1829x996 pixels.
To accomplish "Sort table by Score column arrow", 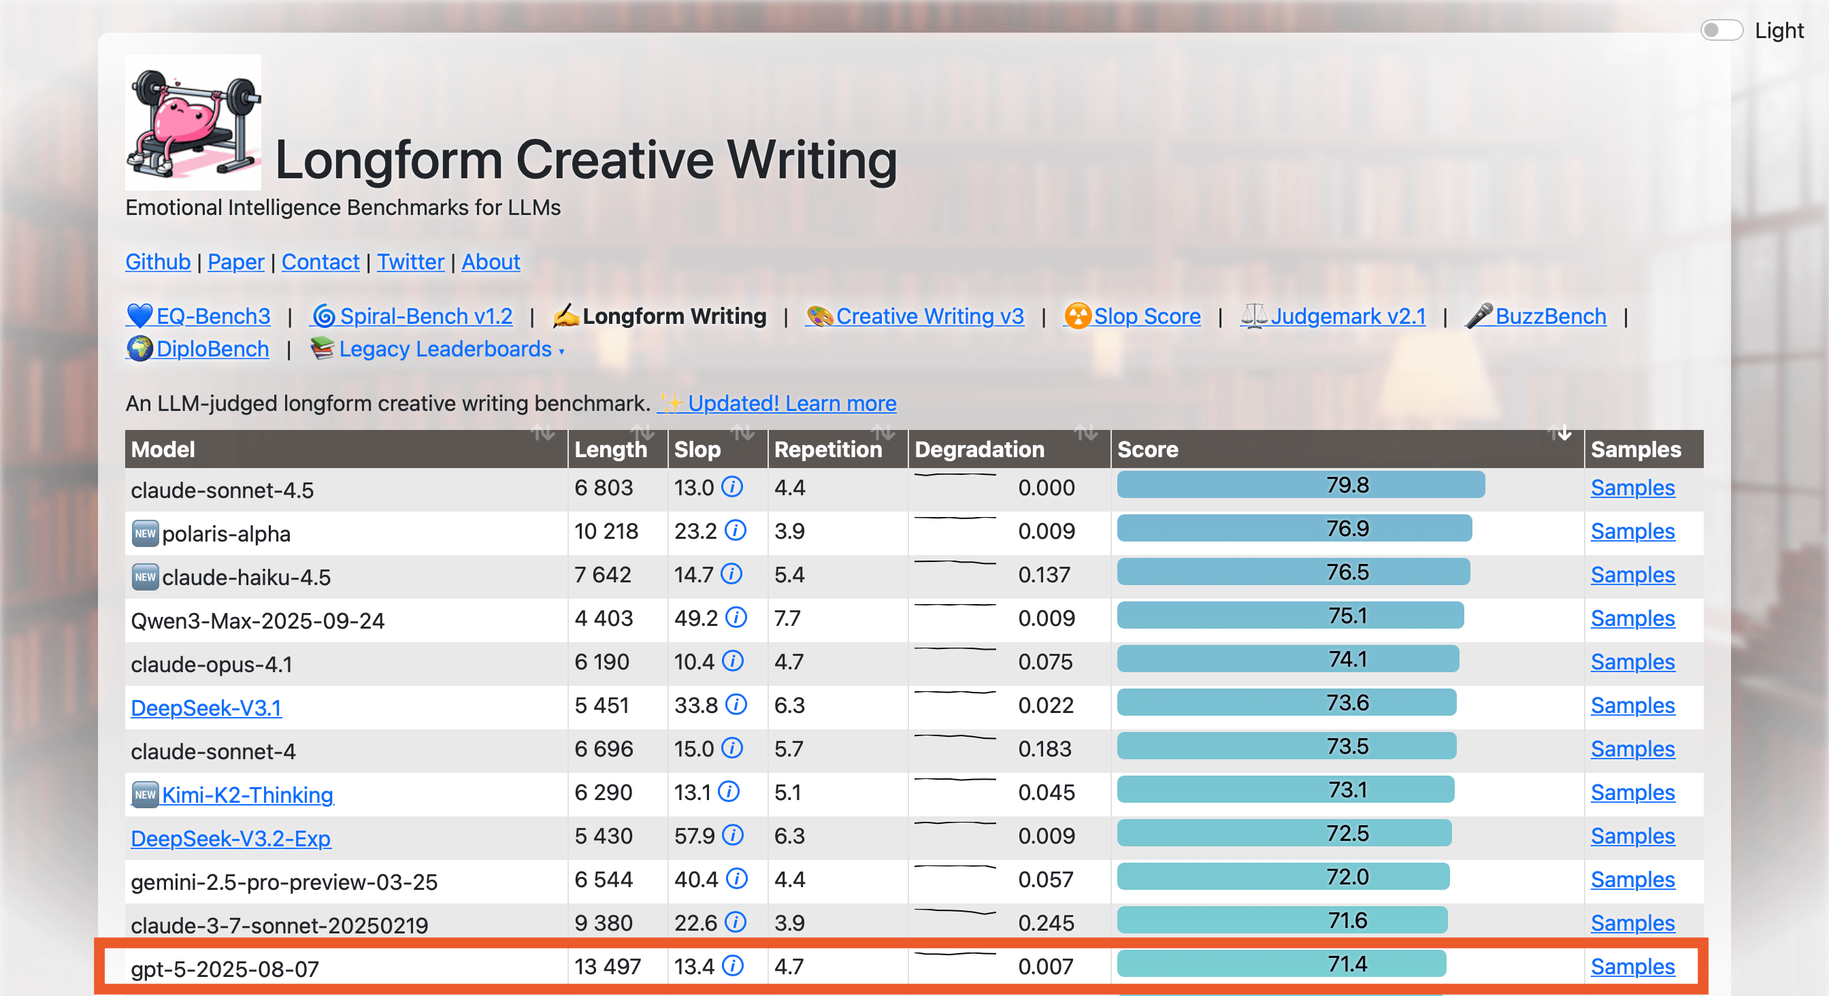I will click(1561, 433).
